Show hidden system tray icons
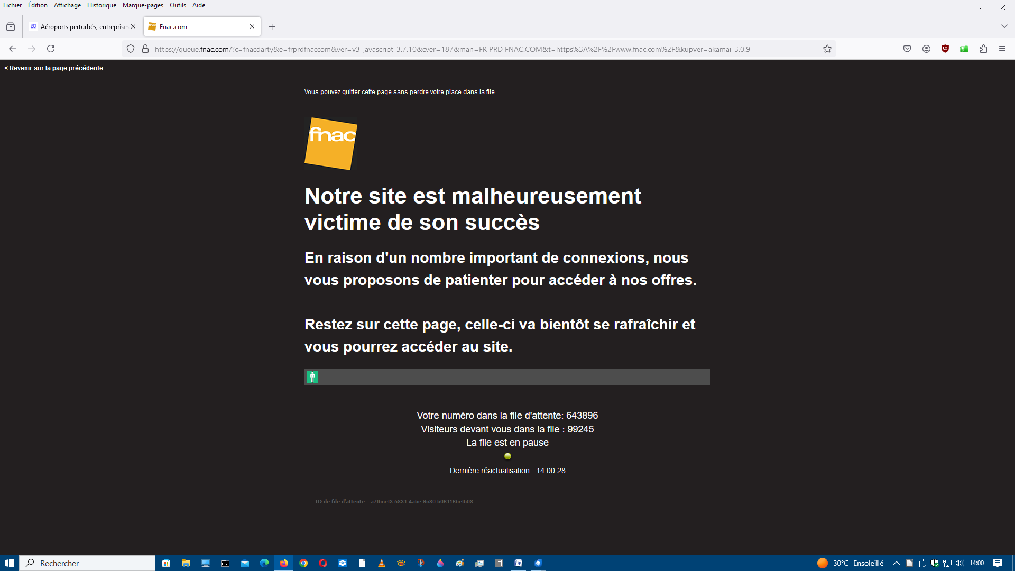 pos(896,563)
